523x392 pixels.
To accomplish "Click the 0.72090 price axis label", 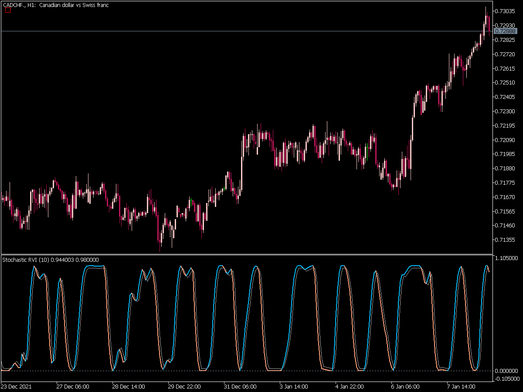I will pyautogui.click(x=506, y=140).
